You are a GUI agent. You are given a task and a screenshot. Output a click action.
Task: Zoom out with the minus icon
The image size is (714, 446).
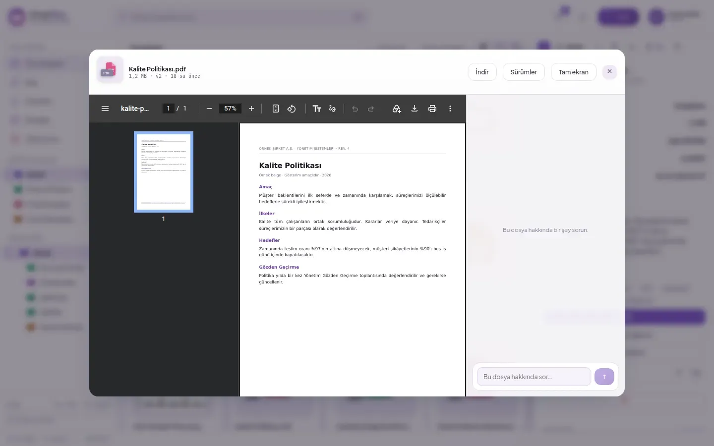209,109
